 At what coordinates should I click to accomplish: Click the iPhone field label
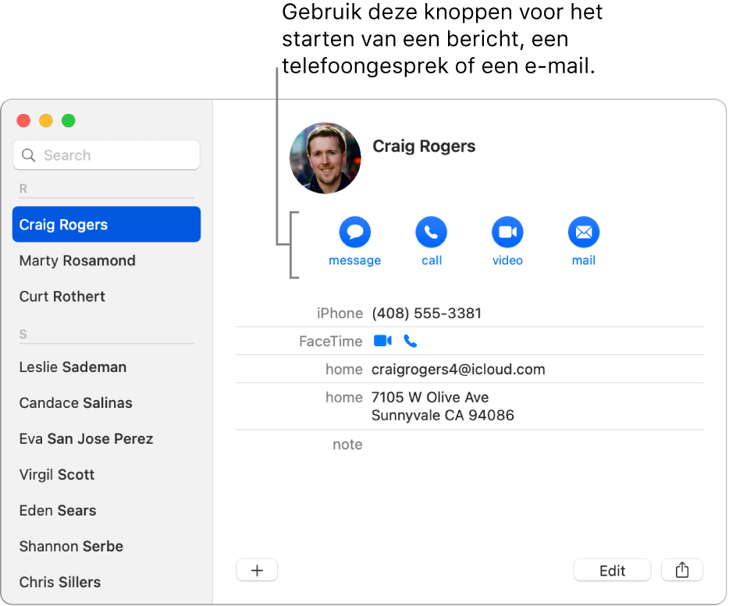point(340,314)
